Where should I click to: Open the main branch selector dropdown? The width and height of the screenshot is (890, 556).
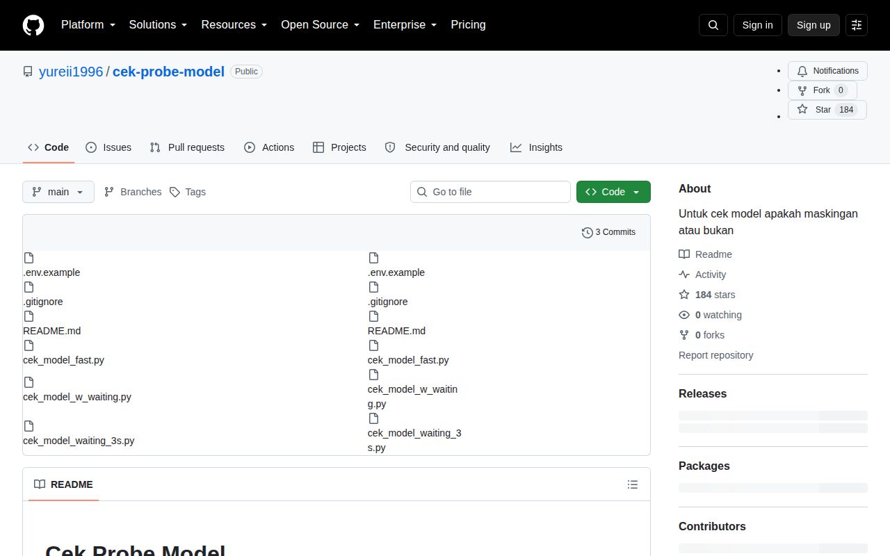coord(58,192)
